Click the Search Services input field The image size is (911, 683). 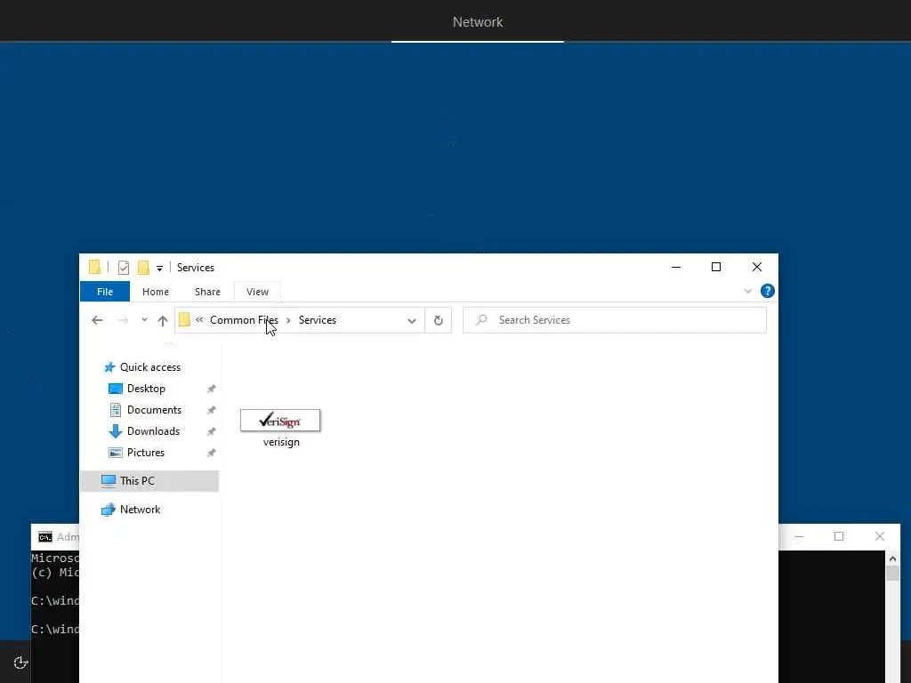pos(615,320)
